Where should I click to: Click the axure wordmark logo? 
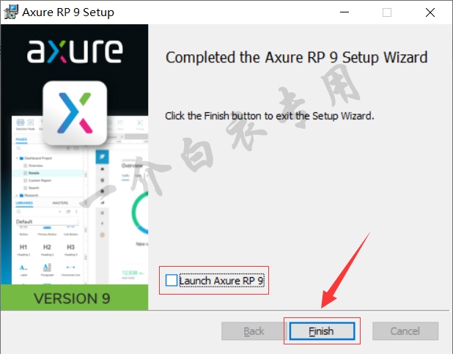(75, 51)
